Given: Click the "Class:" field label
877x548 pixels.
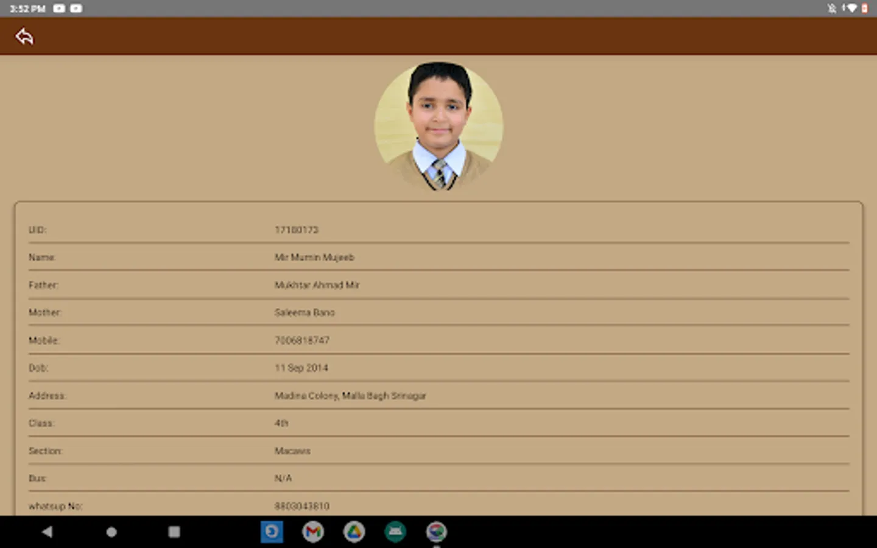Looking at the screenshot, I should click(41, 423).
